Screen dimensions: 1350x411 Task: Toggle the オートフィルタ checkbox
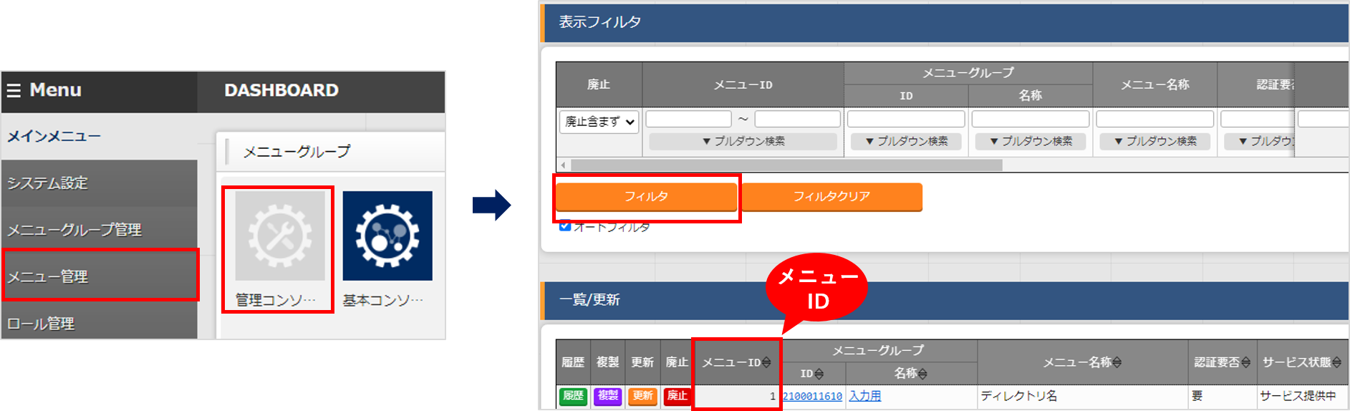pyautogui.click(x=565, y=226)
